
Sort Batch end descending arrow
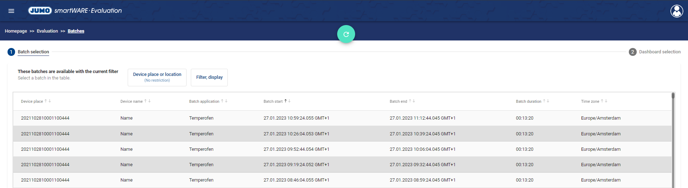click(414, 101)
